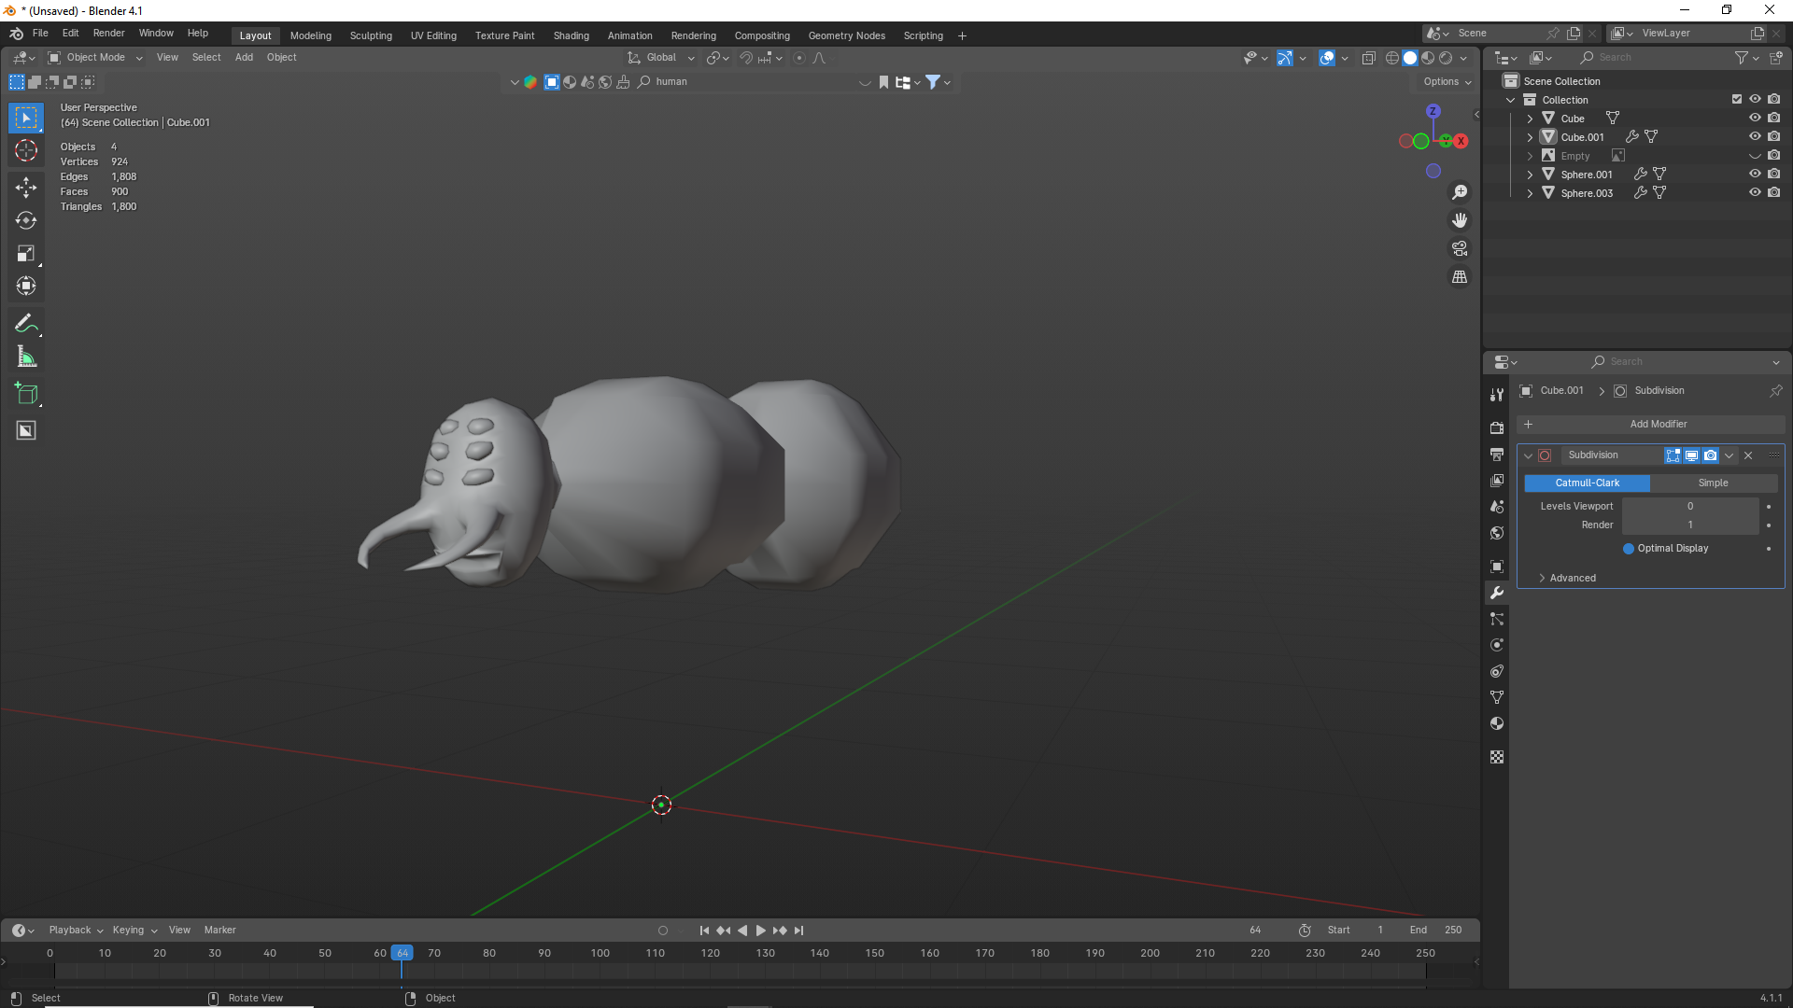Hide Cube.001 in the outliner

tap(1755, 136)
